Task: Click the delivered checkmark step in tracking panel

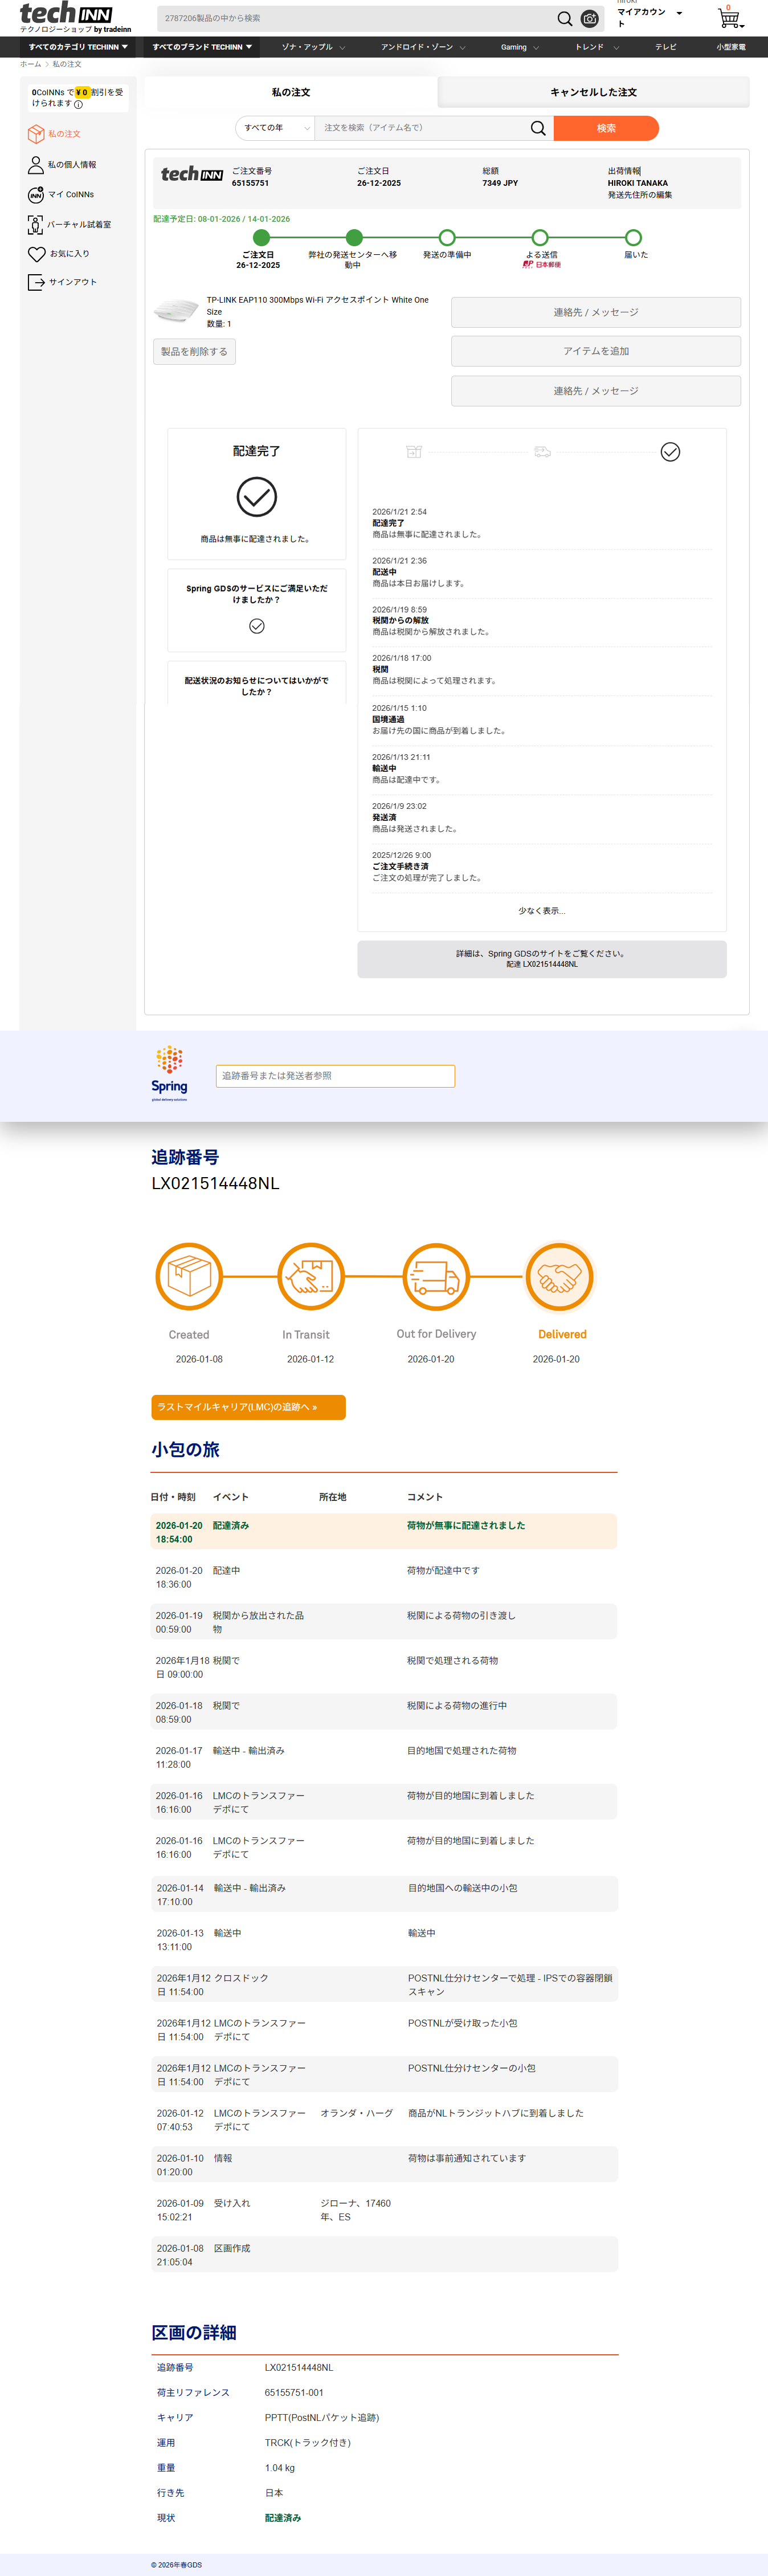Action: [x=670, y=452]
